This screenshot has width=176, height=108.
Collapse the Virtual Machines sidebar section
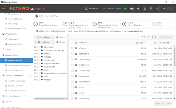pyautogui.click(x=30, y=34)
